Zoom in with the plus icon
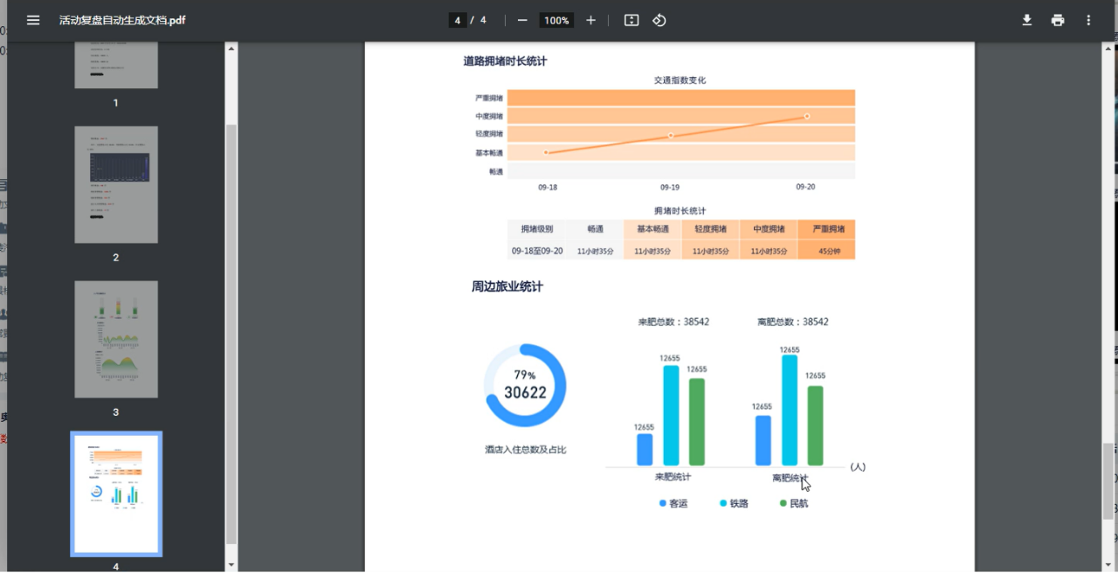Viewport: 1118px width, 573px height. 590,20
